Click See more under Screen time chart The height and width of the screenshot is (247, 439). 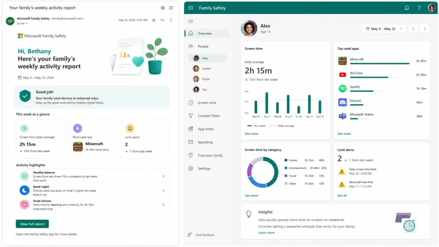251,134
